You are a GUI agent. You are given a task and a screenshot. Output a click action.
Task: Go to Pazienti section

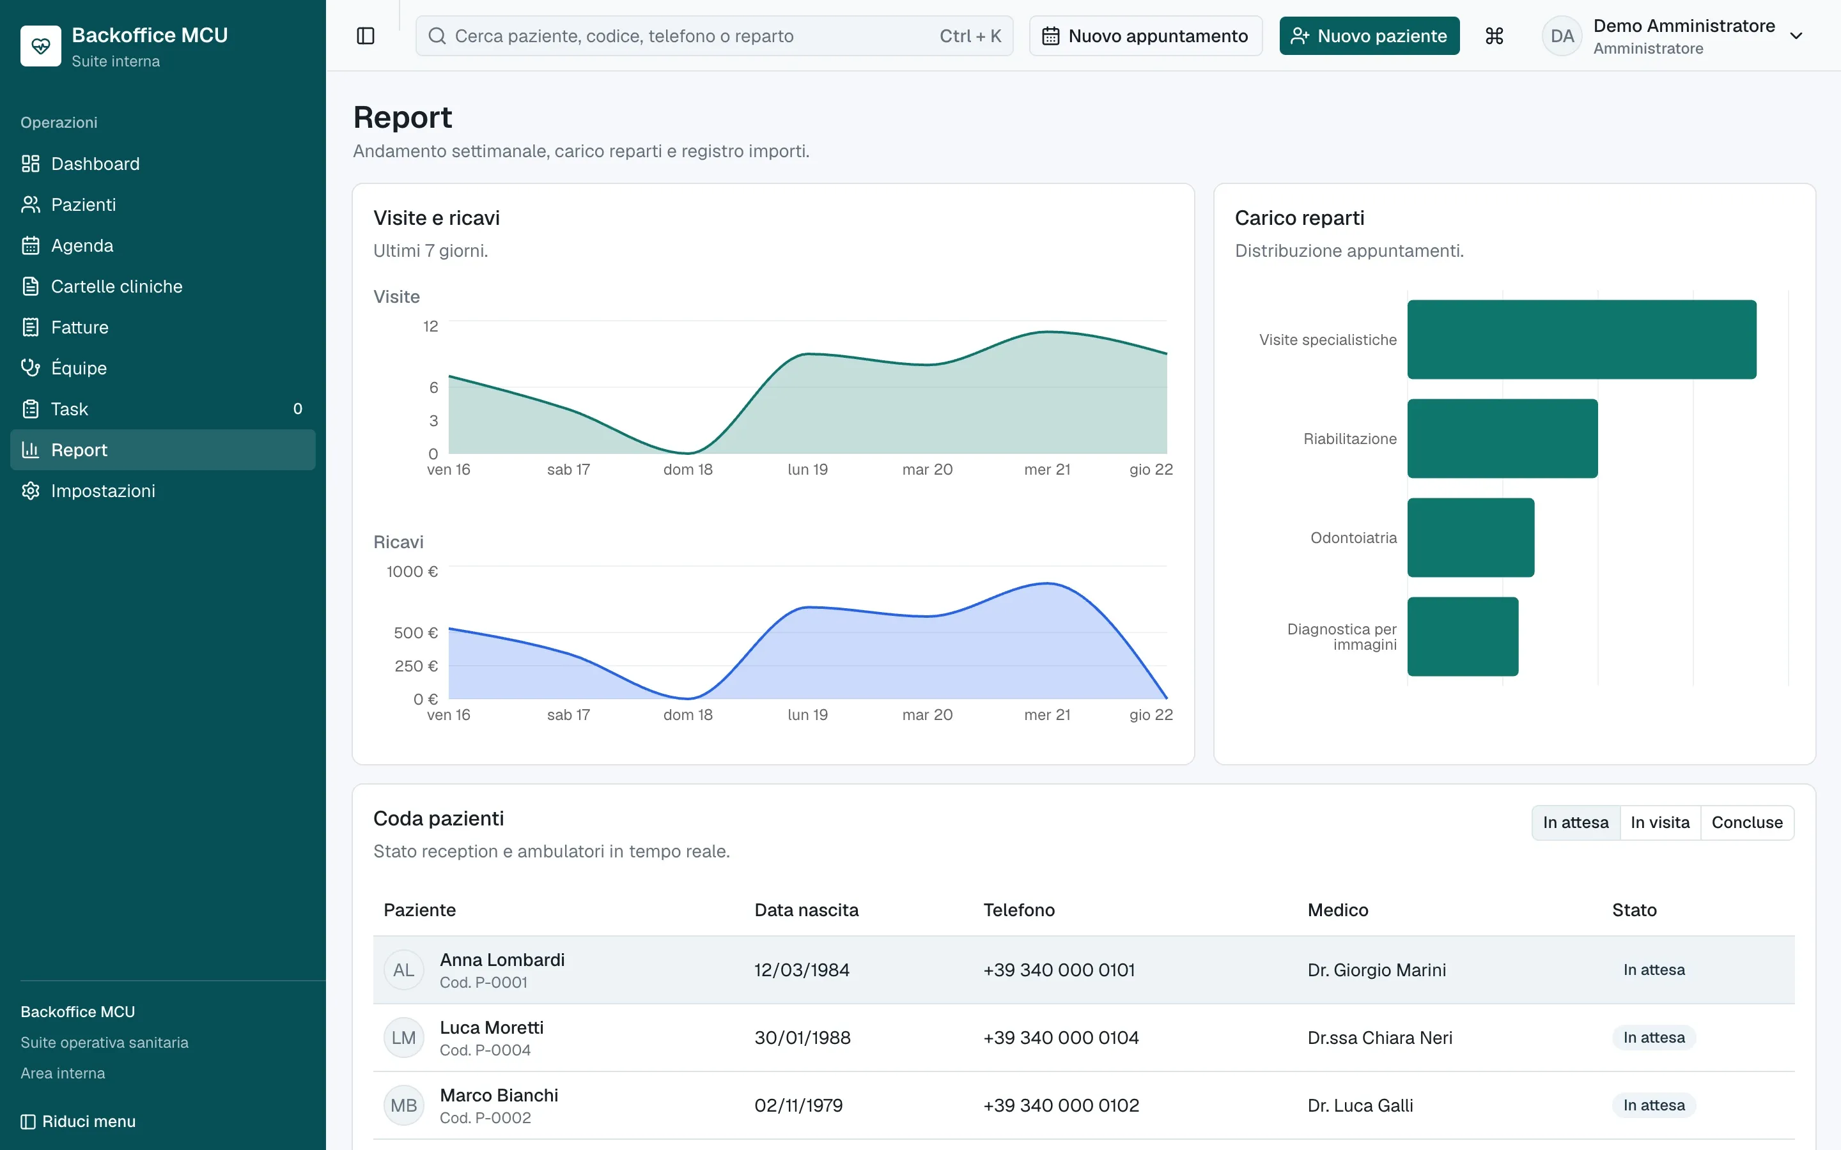pos(163,204)
